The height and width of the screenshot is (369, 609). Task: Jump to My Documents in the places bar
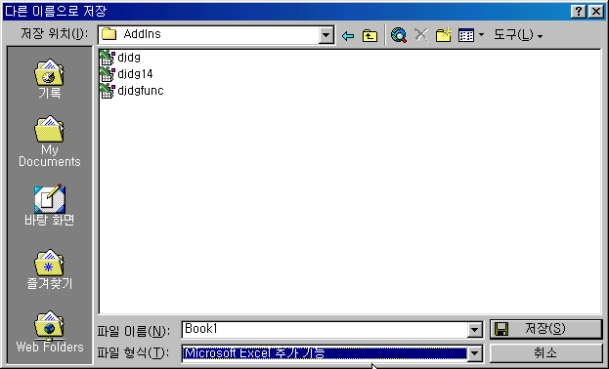[x=49, y=142]
